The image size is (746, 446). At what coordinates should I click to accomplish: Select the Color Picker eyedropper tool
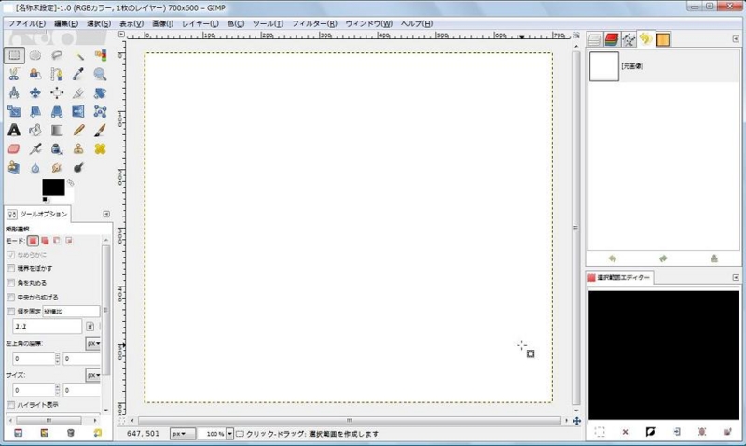[78, 74]
